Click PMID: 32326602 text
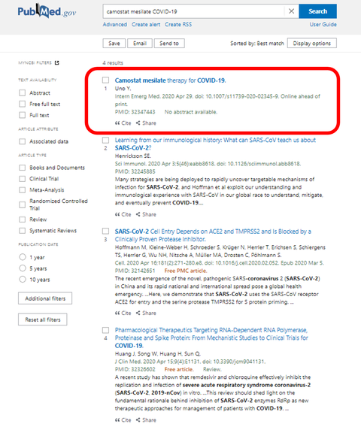The height and width of the screenshot is (430, 361). click(135, 369)
